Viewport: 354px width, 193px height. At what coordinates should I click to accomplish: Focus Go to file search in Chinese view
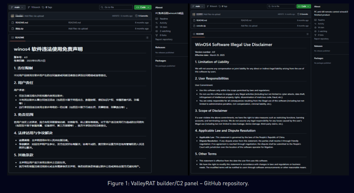pos(116,7)
